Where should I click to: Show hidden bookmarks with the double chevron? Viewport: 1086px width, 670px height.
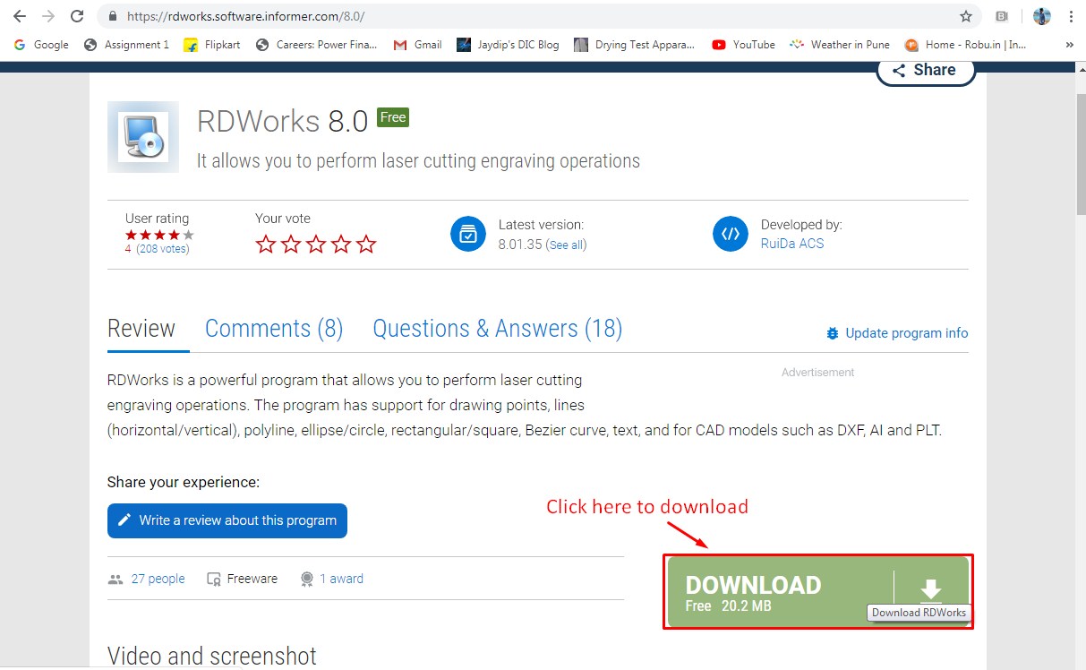pyautogui.click(x=1069, y=45)
